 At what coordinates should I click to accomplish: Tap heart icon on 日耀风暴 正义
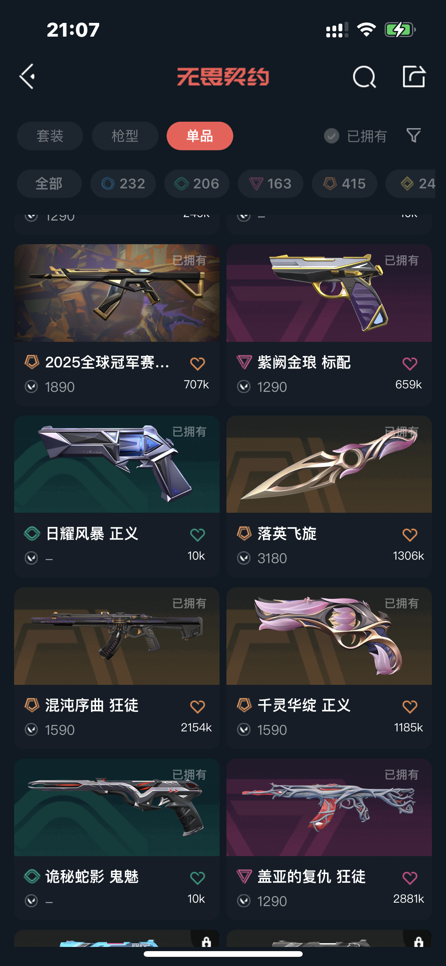[x=197, y=535]
